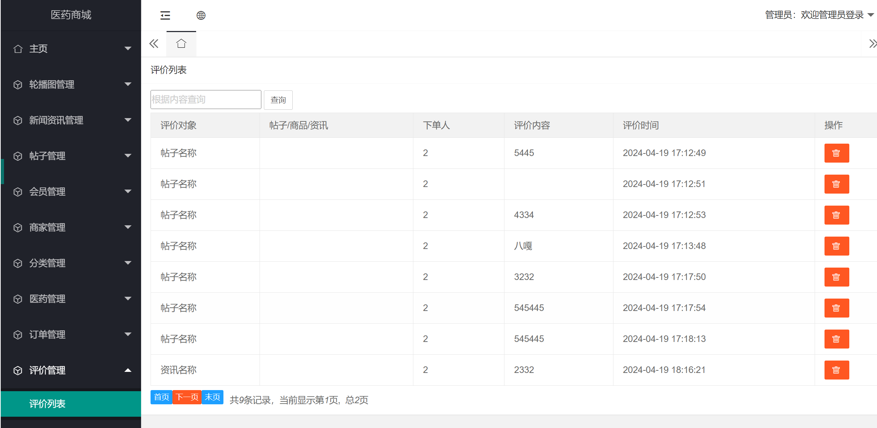Click the globe language icon
This screenshot has height=428, width=877.
[x=201, y=15]
